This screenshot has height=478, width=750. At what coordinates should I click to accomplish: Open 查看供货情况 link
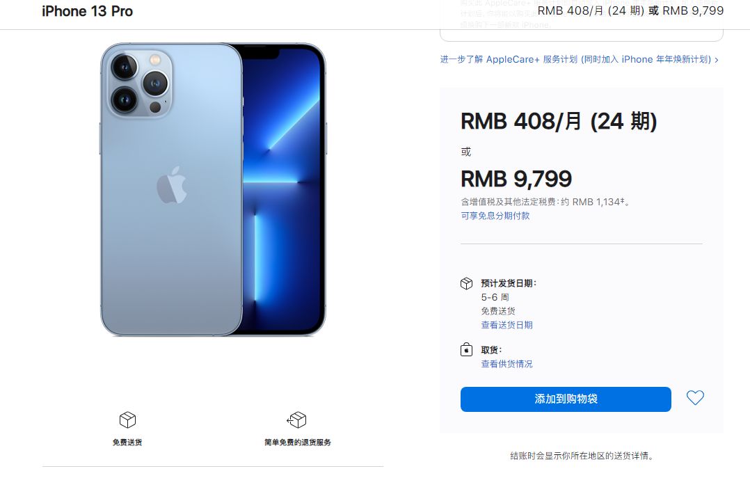click(x=506, y=364)
